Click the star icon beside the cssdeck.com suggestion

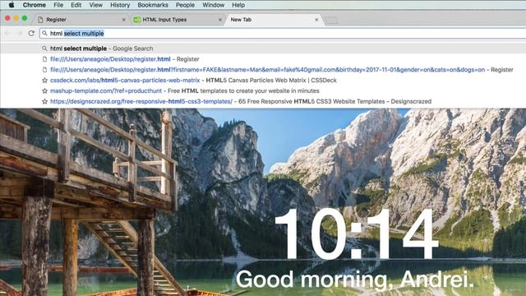click(x=44, y=81)
